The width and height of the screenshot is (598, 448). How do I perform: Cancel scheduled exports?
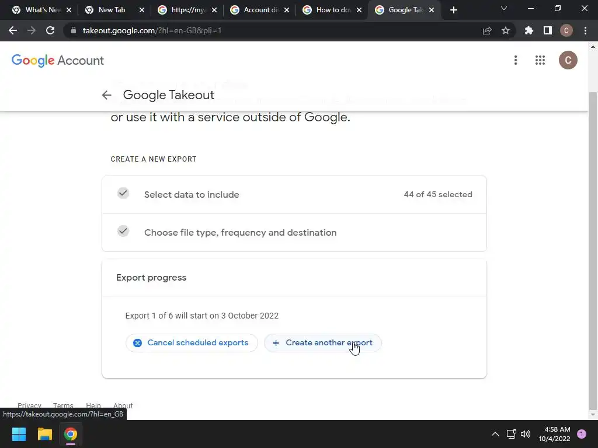[x=192, y=343]
